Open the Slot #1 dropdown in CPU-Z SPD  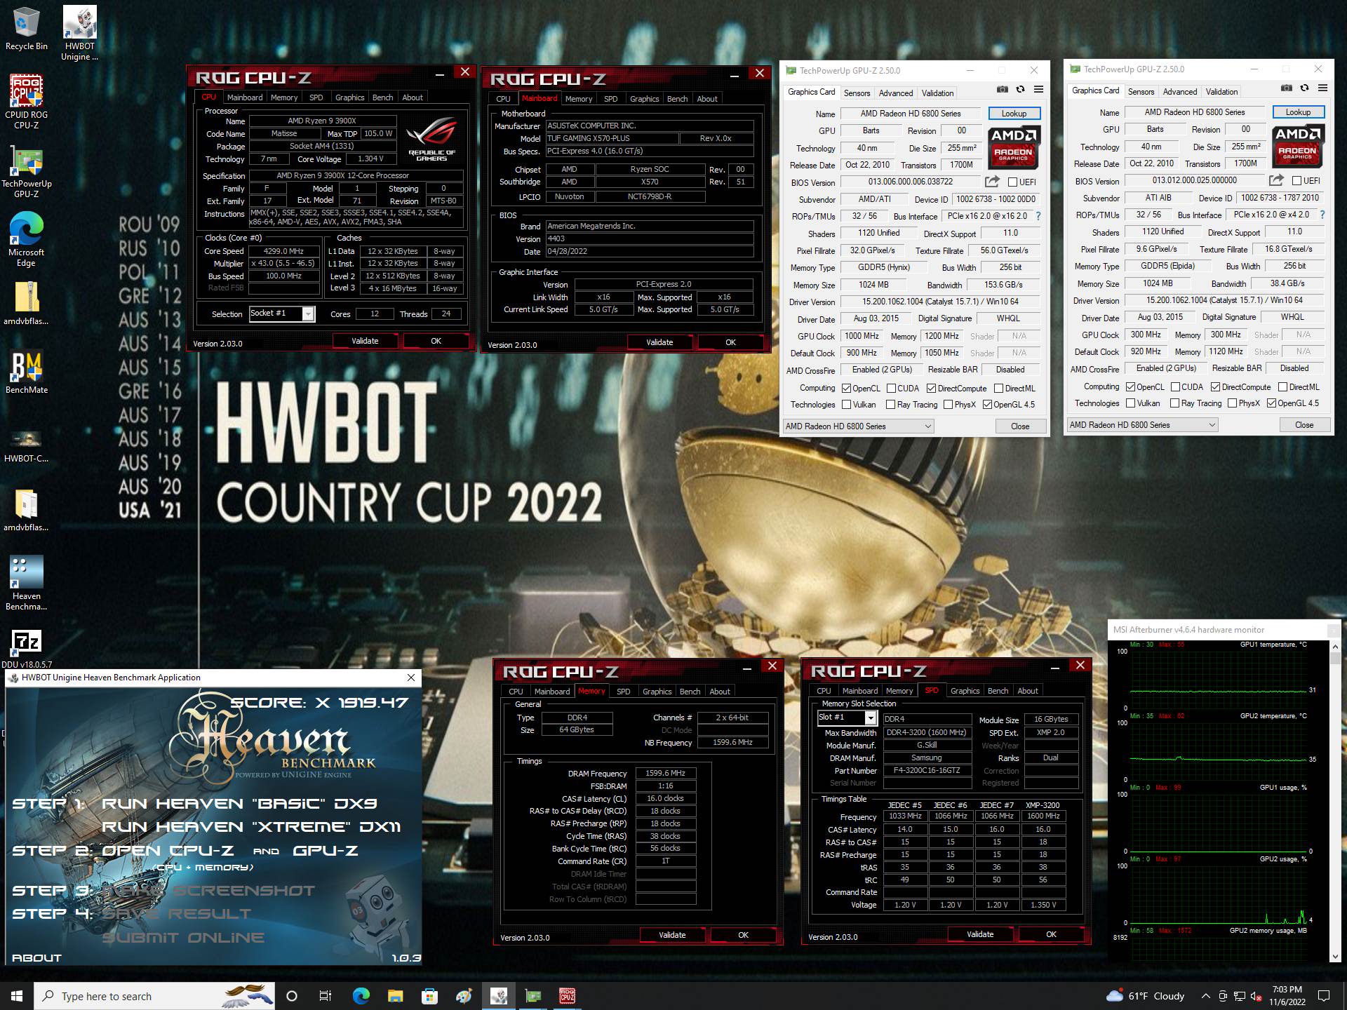click(x=871, y=718)
